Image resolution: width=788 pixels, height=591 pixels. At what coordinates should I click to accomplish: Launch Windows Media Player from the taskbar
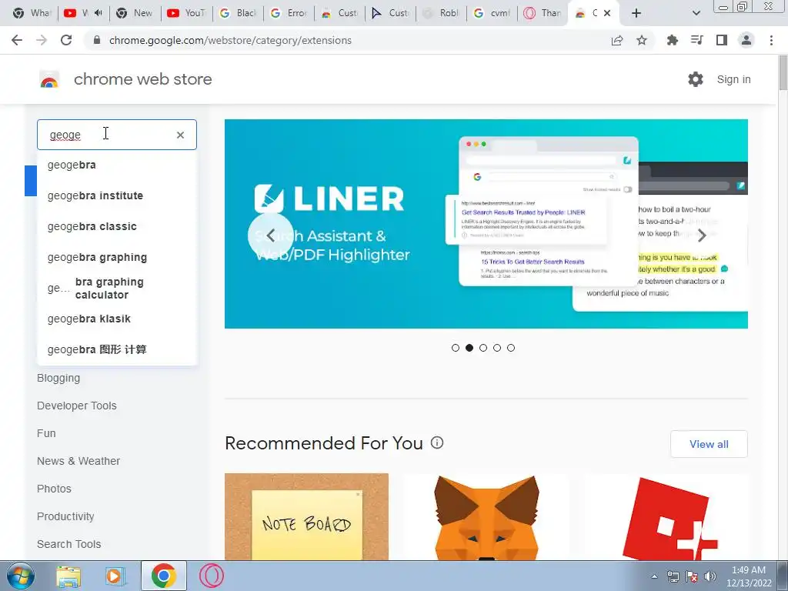115,576
